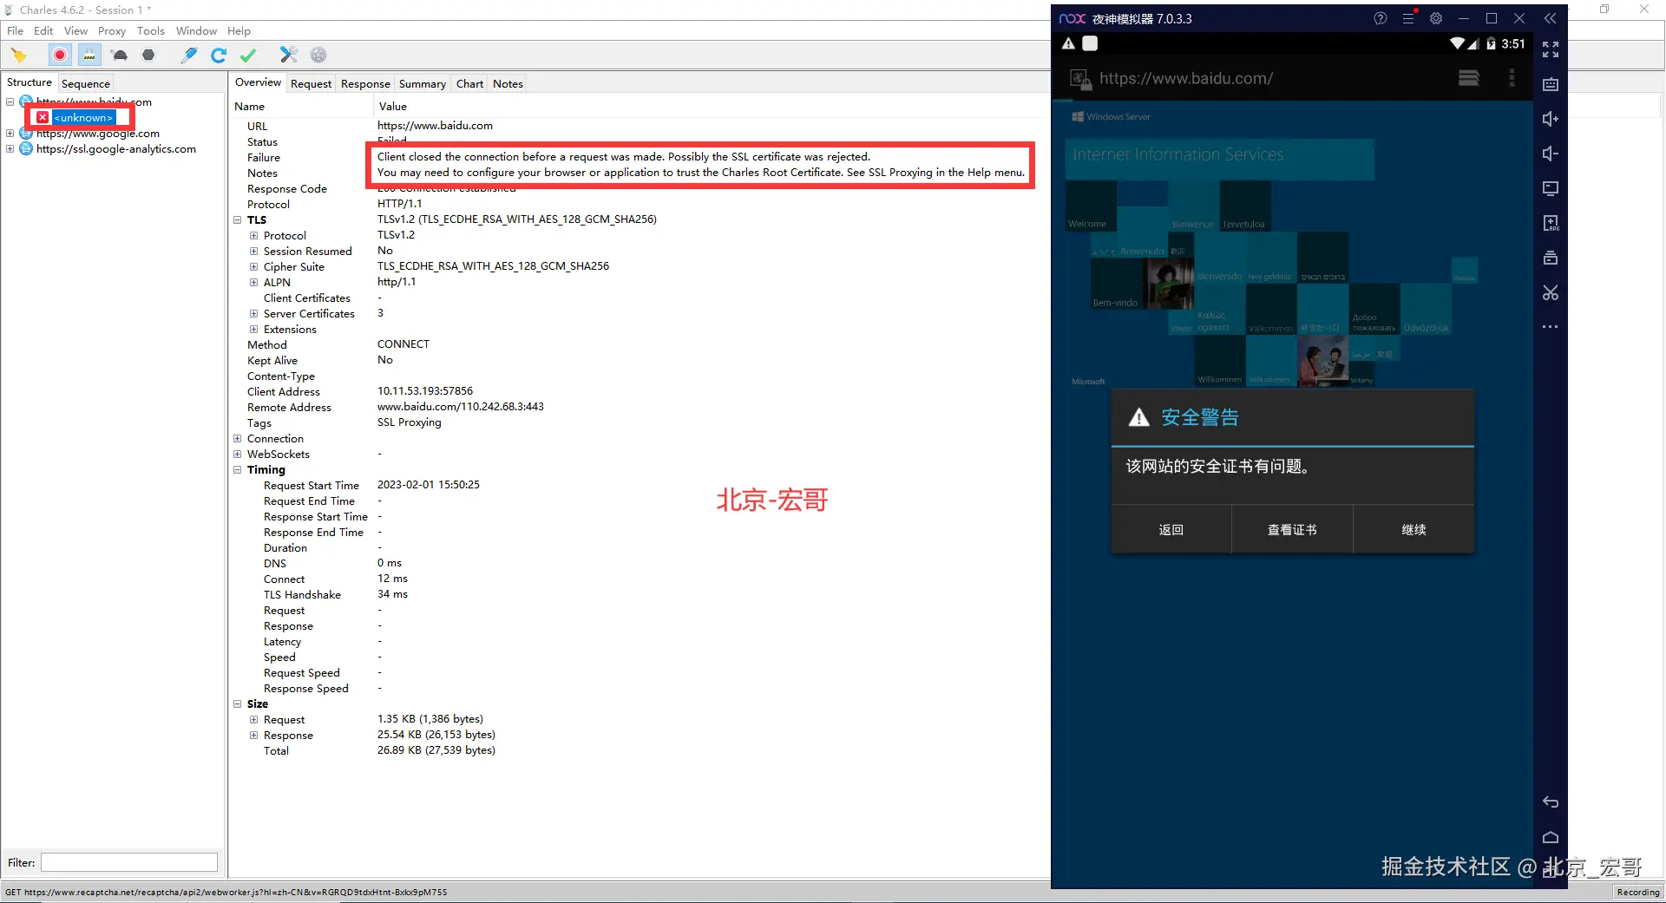
Task: Open the Notes tab
Action: [x=508, y=83]
